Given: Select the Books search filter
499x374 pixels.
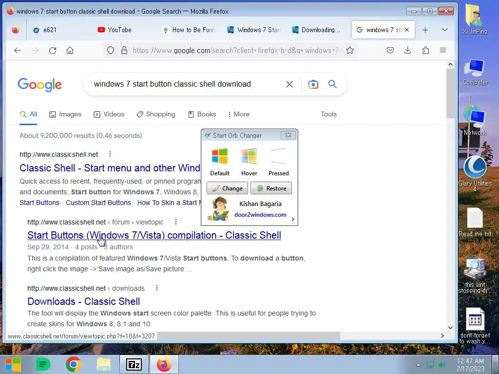Looking at the screenshot, I should tap(202, 114).
